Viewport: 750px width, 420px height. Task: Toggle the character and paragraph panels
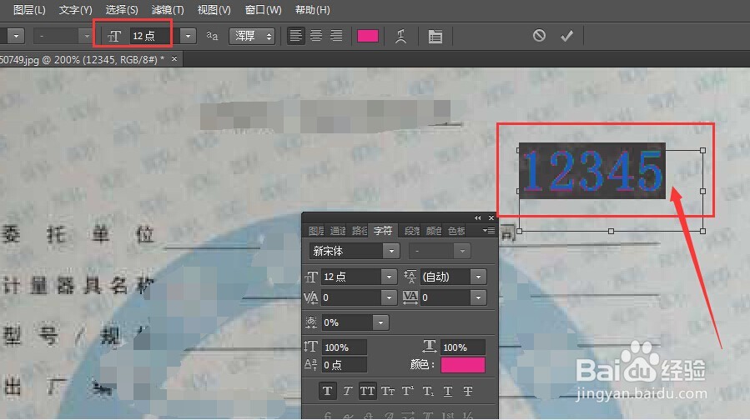[435, 37]
